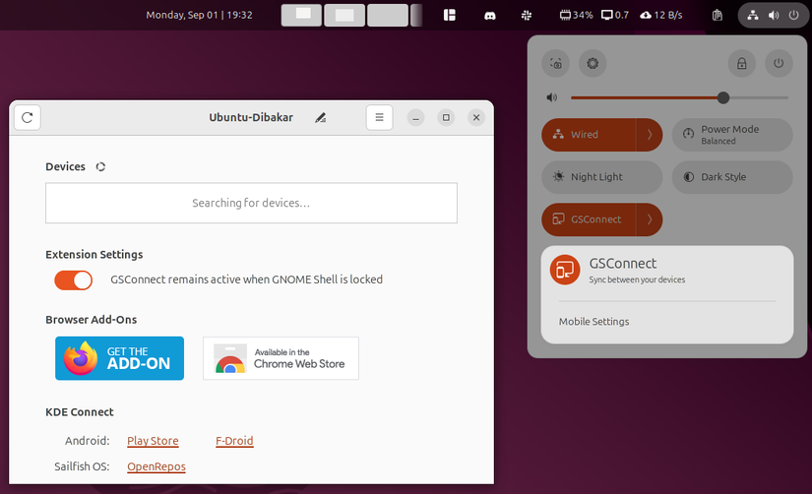This screenshot has height=494, width=812.
Task: Click the wired network icon in system tray
Action: [753, 15]
